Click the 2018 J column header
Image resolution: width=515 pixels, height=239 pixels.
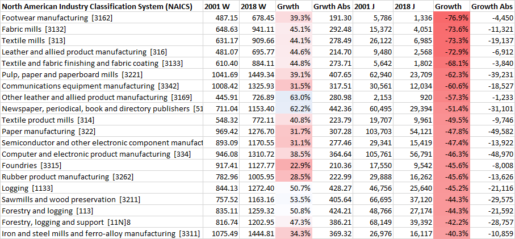click(x=413, y=6)
